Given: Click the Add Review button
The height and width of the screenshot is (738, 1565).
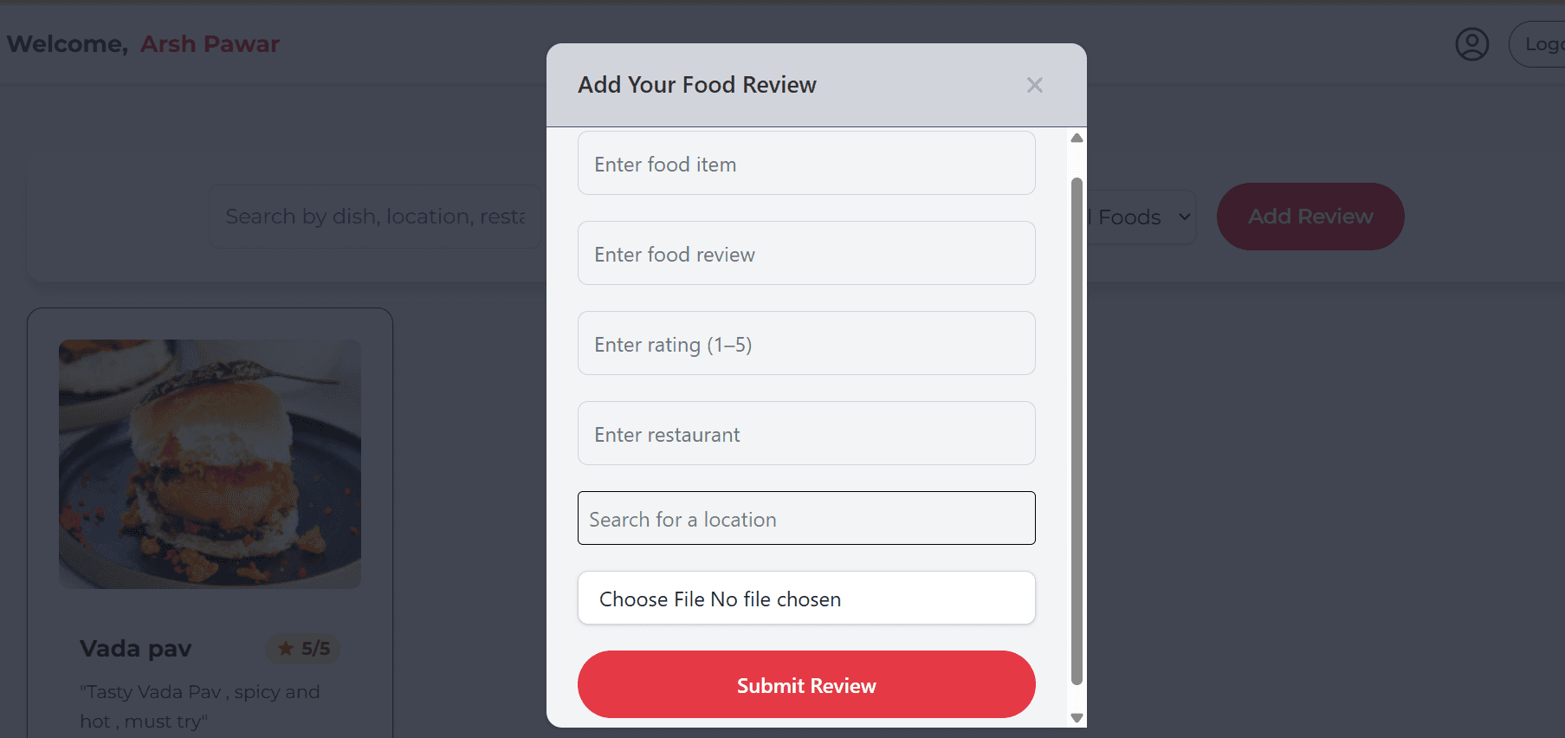Looking at the screenshot, I should point(1310,217).
